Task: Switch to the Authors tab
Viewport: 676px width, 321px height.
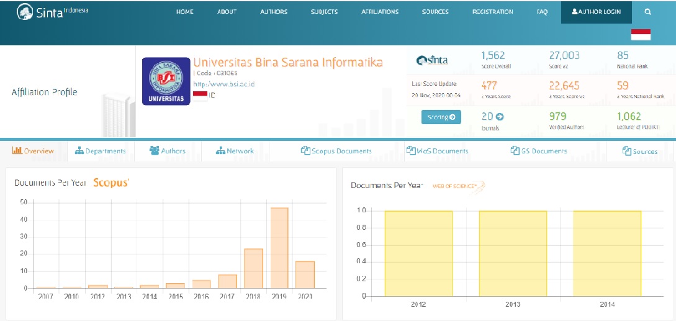Action: [167, 151]
